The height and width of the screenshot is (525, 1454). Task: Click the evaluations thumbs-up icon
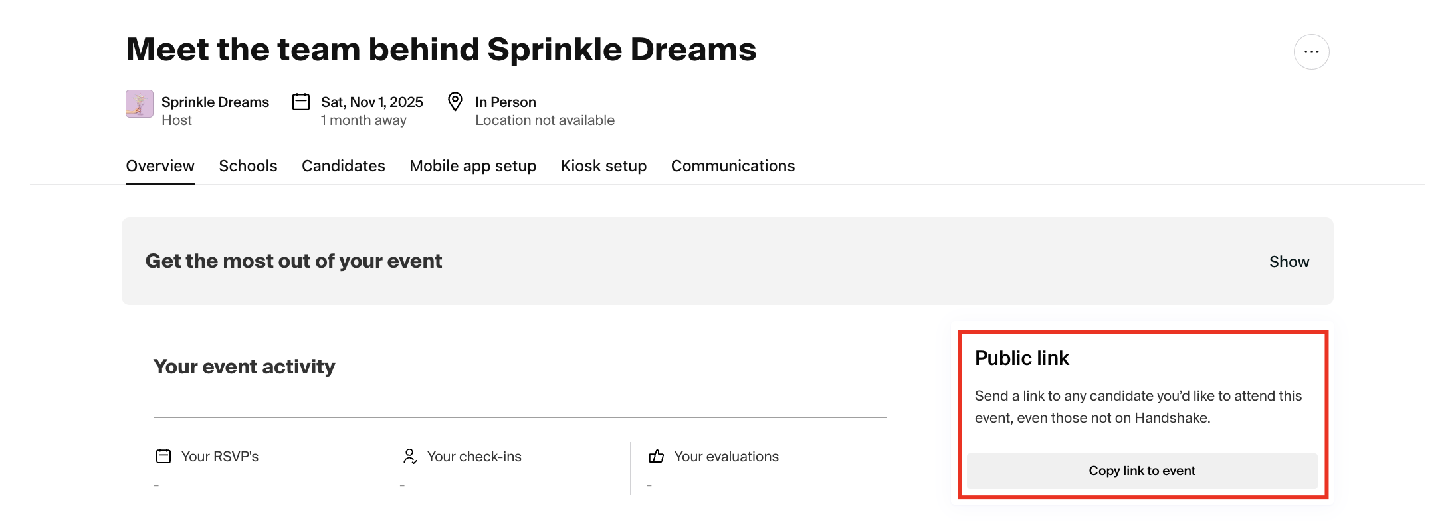click(657, 456)
